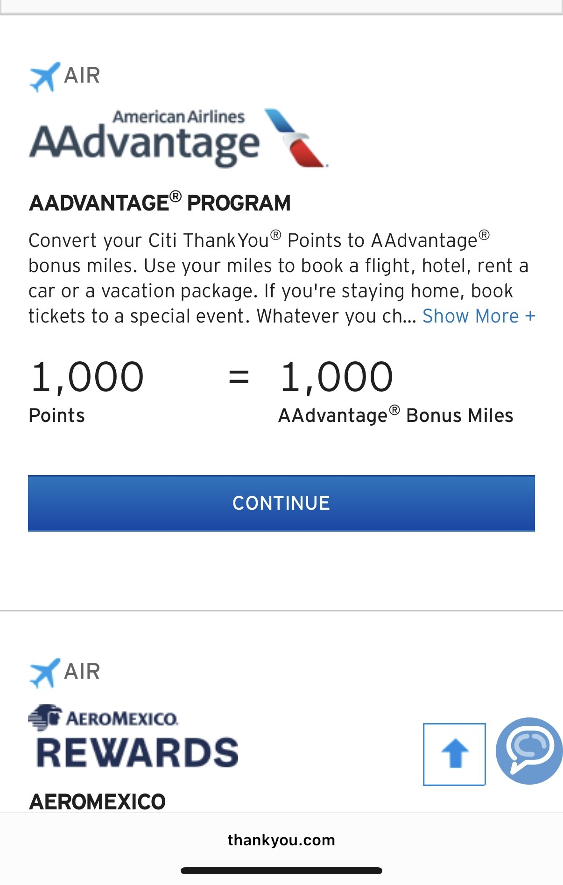Click the CONTINUE button for AAdvantage

pyautogui.click(x=281, y=503)
